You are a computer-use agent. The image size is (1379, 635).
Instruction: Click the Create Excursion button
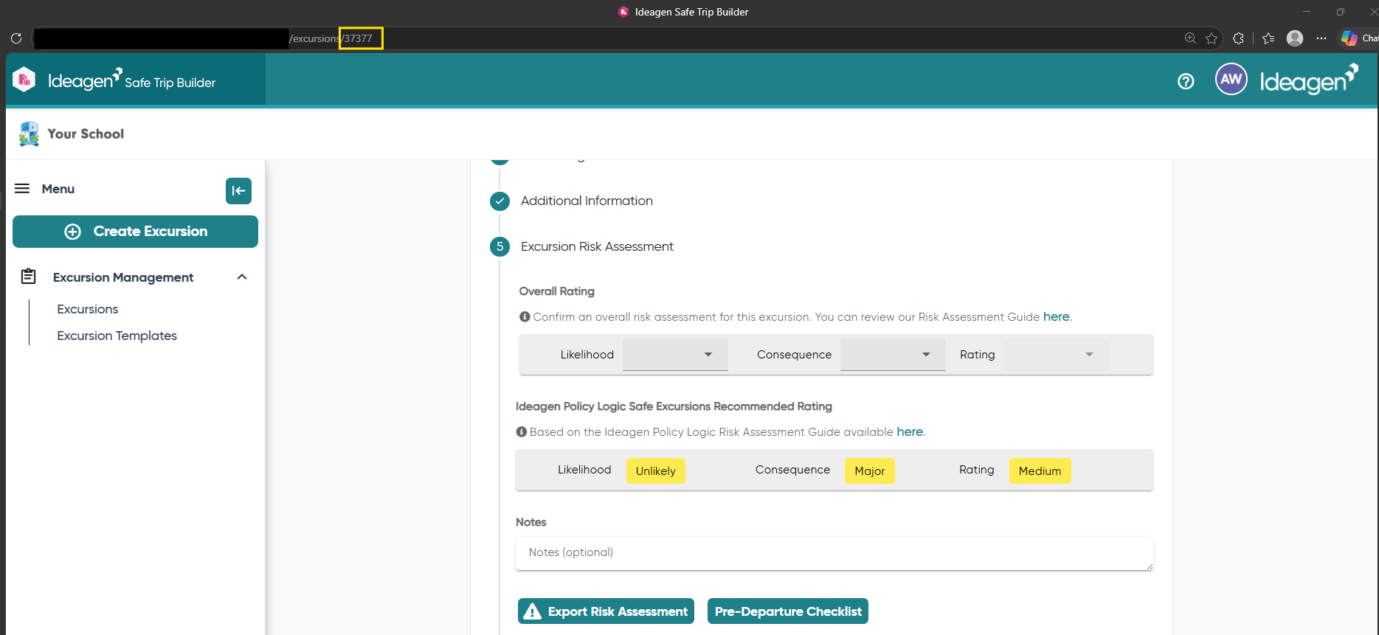[x=136, y=232]
